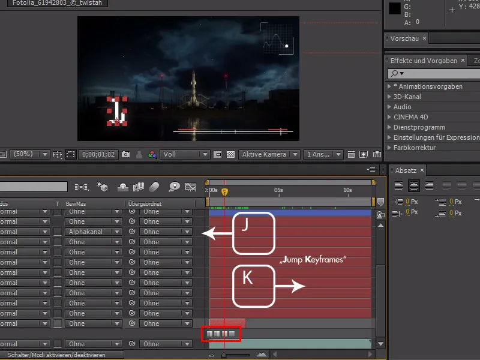Open the Alphakanal track matte dropdown
480x360 pixels.
(94, 232)
